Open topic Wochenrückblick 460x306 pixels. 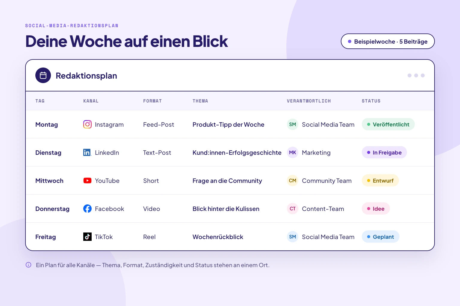point(218,237)
